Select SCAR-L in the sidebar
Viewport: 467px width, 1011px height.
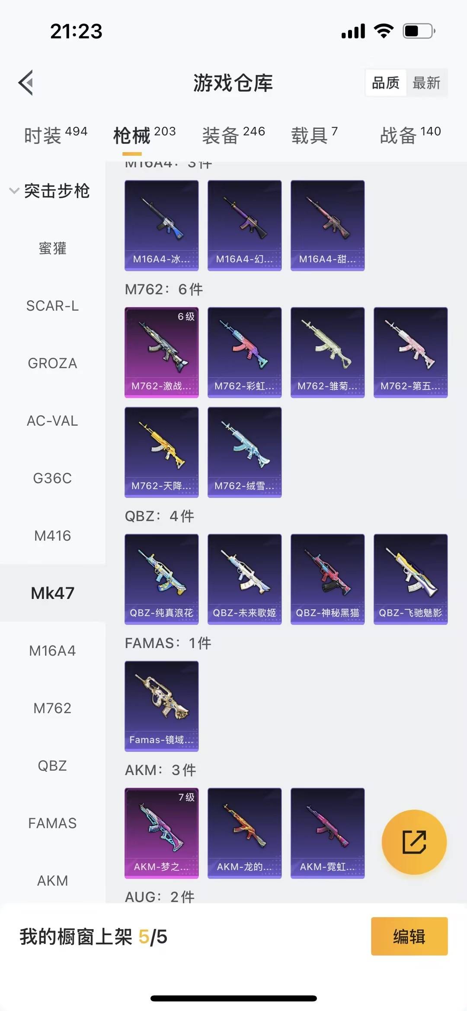click(52, 306)
